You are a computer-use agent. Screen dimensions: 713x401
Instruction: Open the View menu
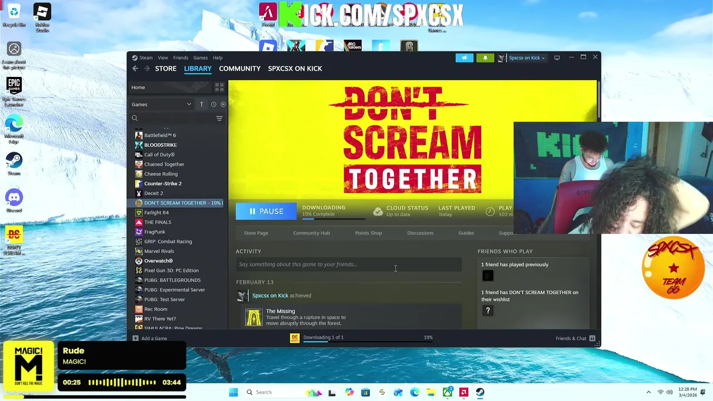click(x=163, y=58)
